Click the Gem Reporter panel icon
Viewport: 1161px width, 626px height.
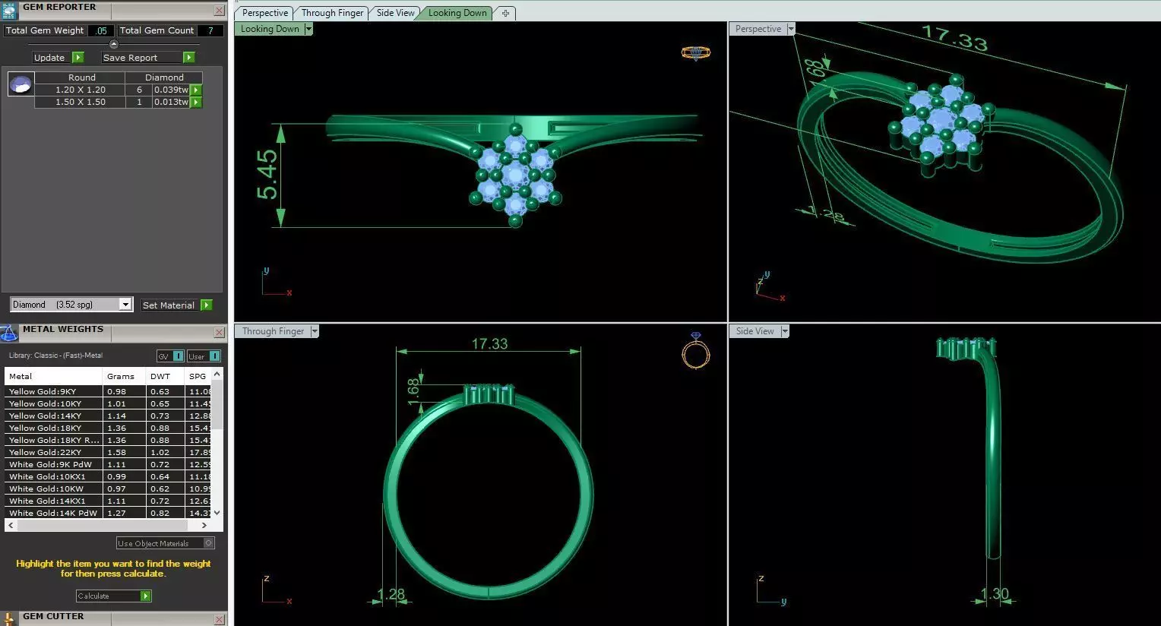[9, 10]
